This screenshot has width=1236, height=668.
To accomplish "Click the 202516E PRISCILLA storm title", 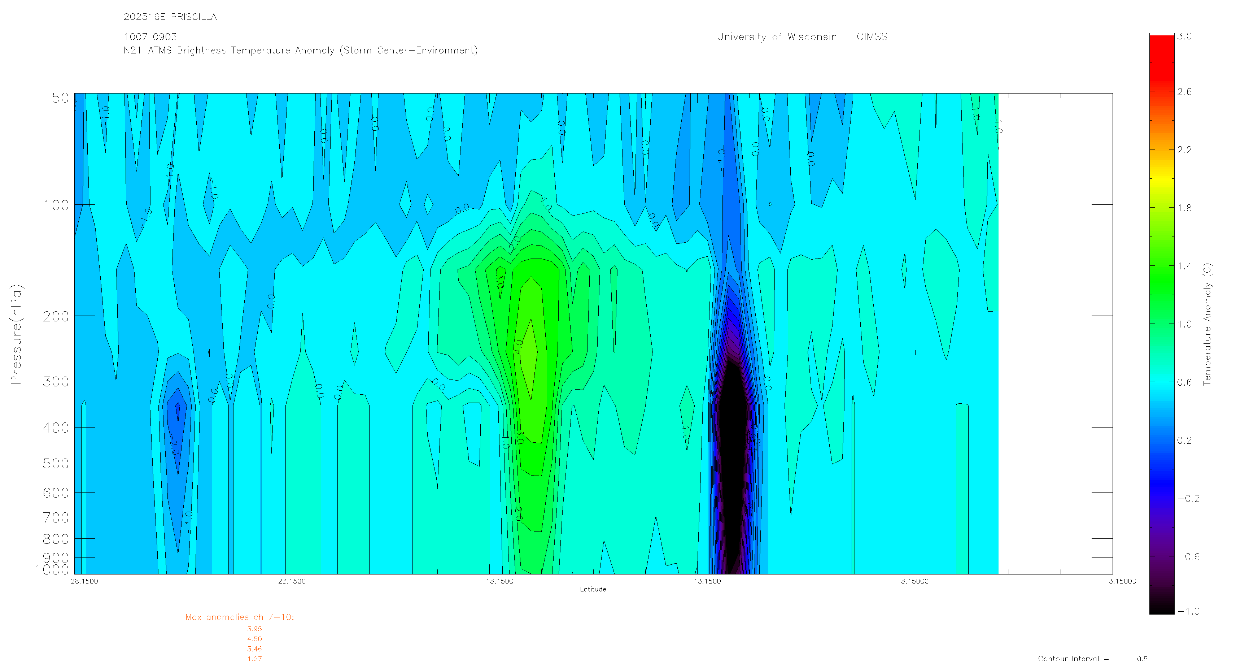I will (170, 17).
